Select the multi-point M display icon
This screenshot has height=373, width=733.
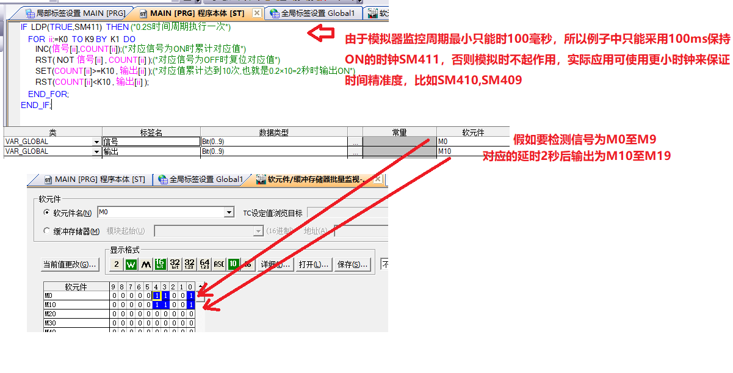click(145, 264)
